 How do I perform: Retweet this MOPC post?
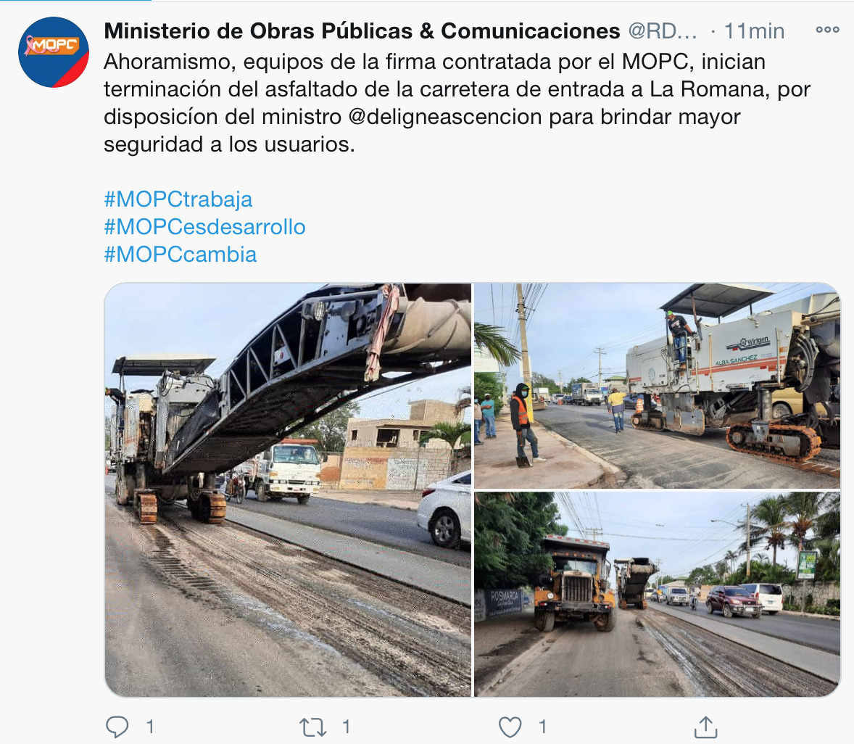pyautogui.click(x=312, y=727)
